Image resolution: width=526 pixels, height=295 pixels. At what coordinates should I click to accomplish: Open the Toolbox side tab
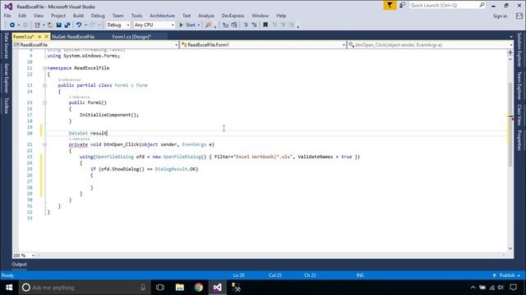6,106
